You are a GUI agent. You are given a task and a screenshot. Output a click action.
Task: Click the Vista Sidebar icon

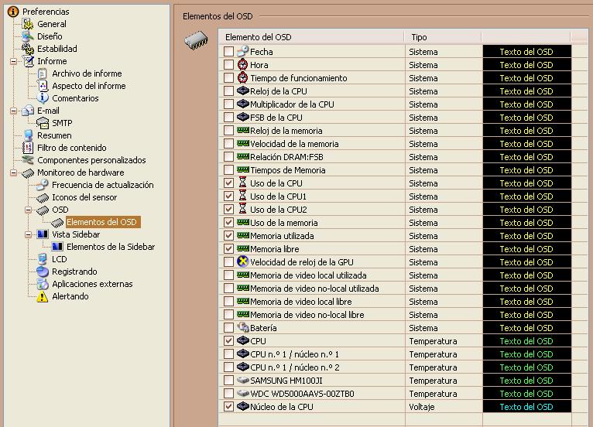click(x=43, y=234)
